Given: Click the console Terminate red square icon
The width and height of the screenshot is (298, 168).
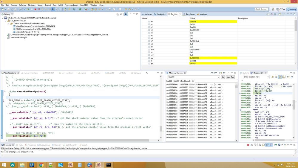Looking at the screenshot, I should click(248, 145).
